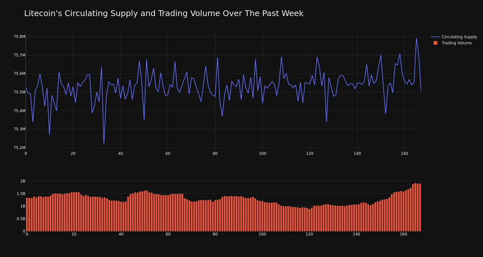
Task: Click x-axis label 140 on volume chart
Action: tap(356, 234)
